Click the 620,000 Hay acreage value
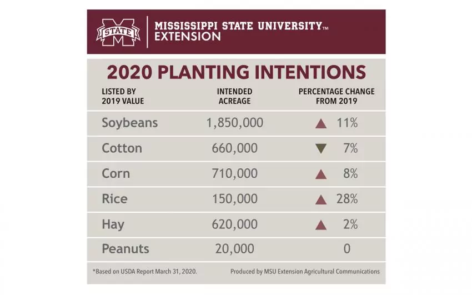 click(x=234, y=224)
